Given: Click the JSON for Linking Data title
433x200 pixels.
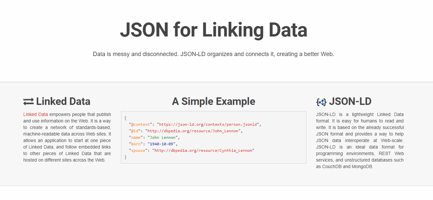Looking at the screenshot, I should click(213, 30).
